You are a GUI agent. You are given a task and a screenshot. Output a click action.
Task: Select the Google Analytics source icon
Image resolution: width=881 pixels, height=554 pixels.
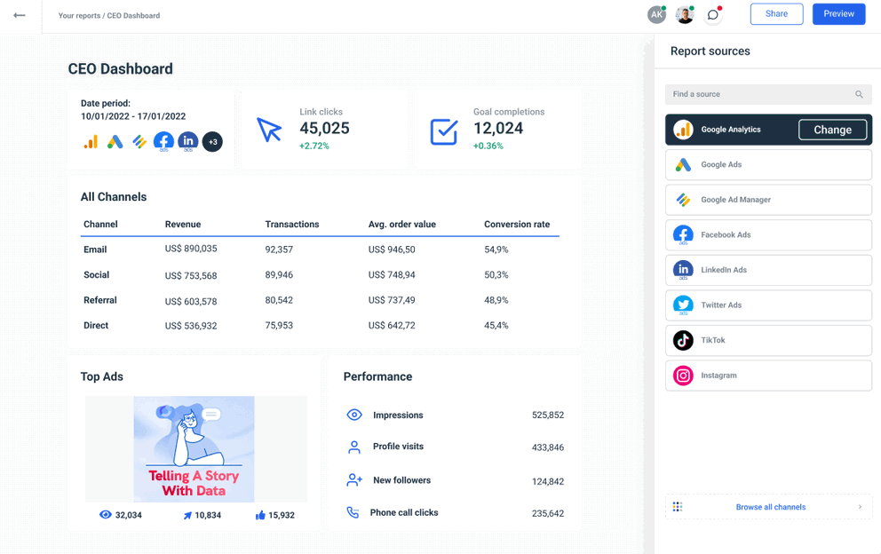pyautogui.click(x=683, y=129)
